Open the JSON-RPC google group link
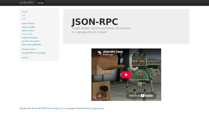209x131 pixels. click(93, 108)
